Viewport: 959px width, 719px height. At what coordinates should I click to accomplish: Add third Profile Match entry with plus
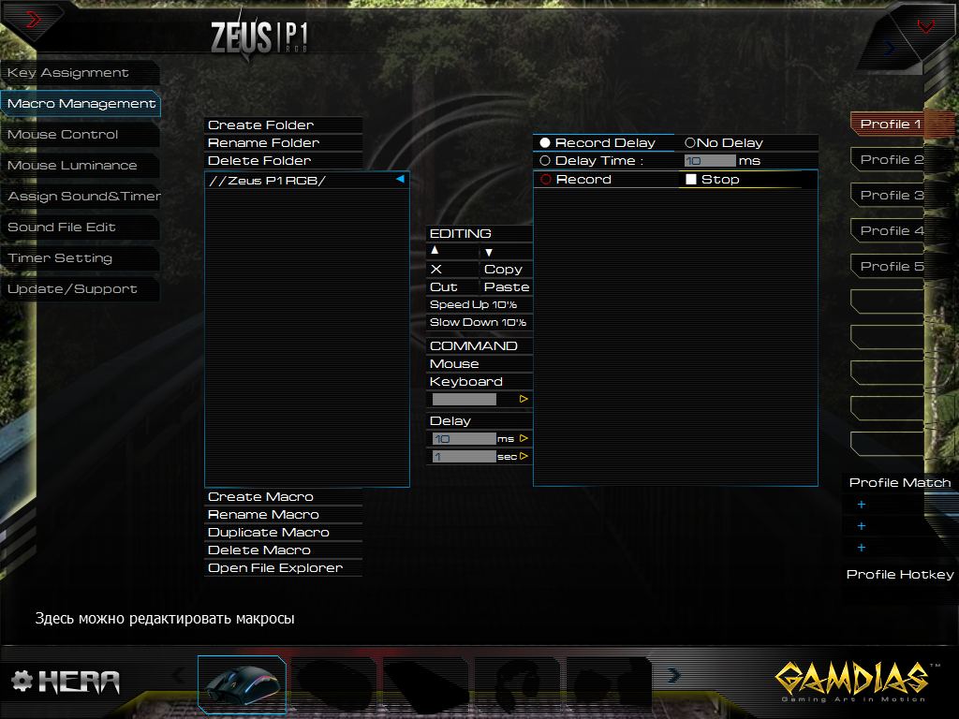862,547
